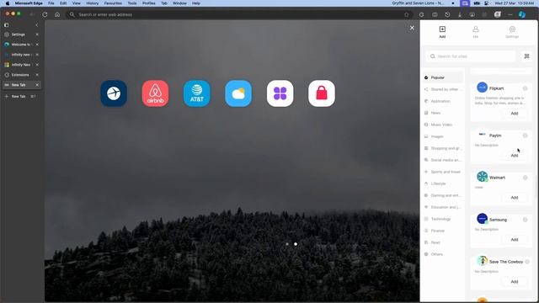Select the Lifestyle category
539x303 pixels.
click(x=443, y=183)
